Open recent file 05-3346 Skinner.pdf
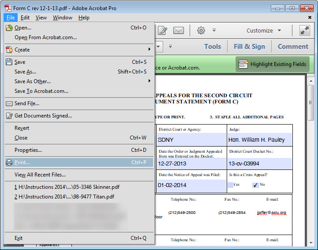 (67, 187)
